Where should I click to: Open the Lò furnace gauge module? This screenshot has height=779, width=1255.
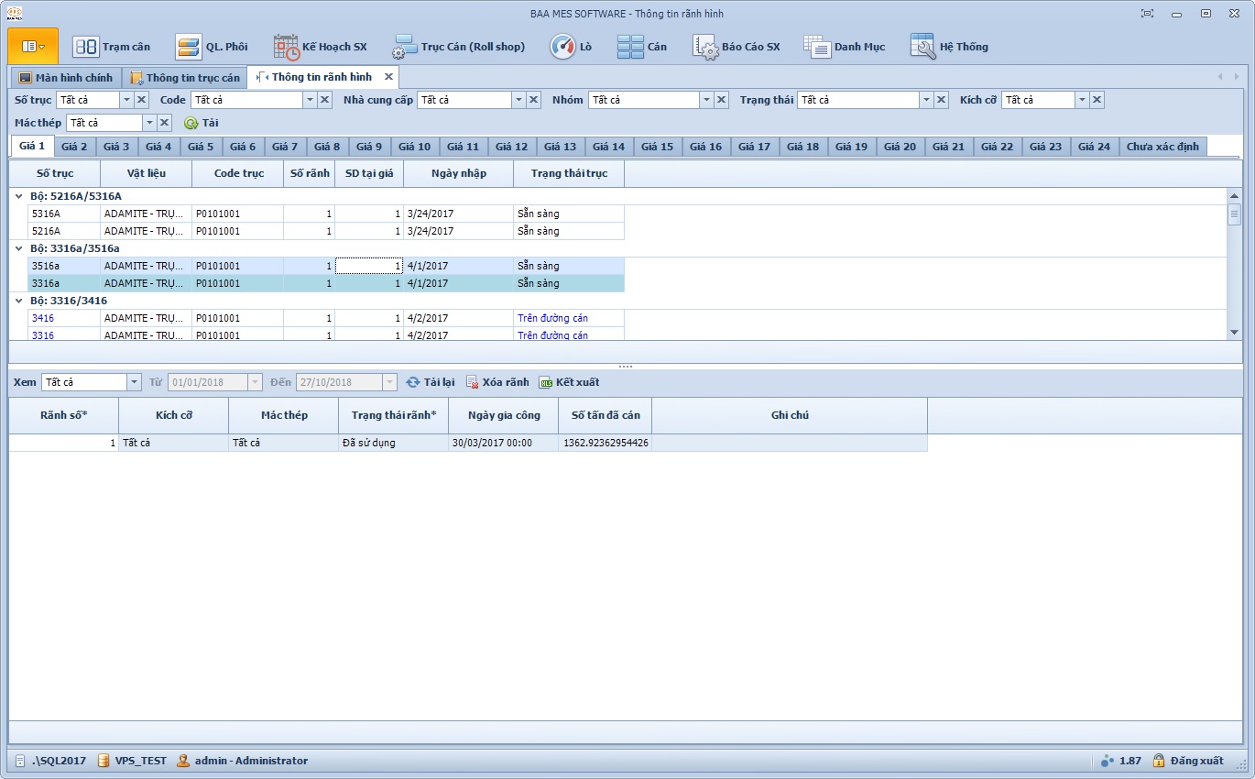[571, 47]
